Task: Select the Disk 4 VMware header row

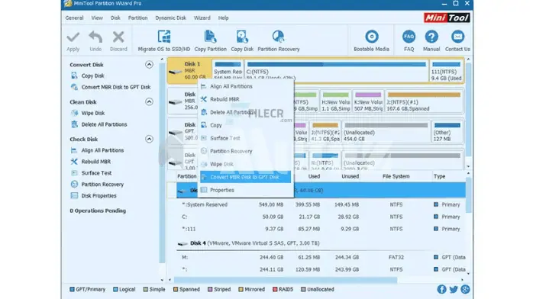Action: click(321, 243)
